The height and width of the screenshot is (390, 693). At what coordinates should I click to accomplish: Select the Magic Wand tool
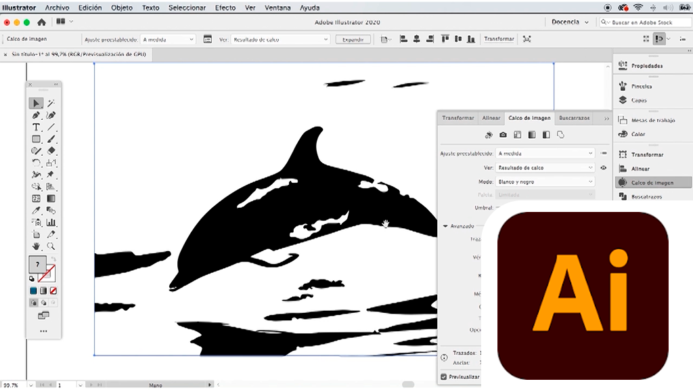tap(51, 104)
